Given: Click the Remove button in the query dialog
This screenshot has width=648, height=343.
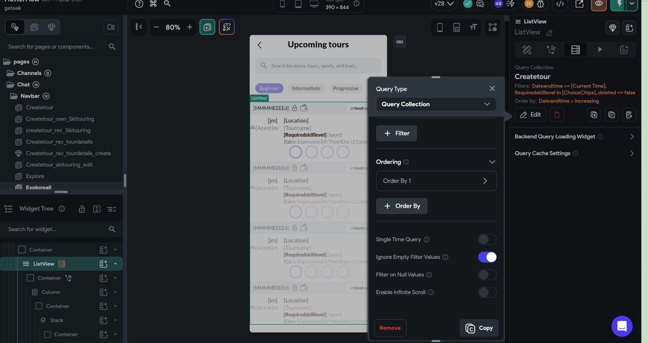Looking at the screenshot, I should pyautogui.click(x=390, y=328).
